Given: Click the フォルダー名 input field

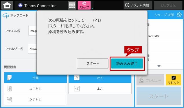Looking at the screenshot, I should click(x=32, y=49).
